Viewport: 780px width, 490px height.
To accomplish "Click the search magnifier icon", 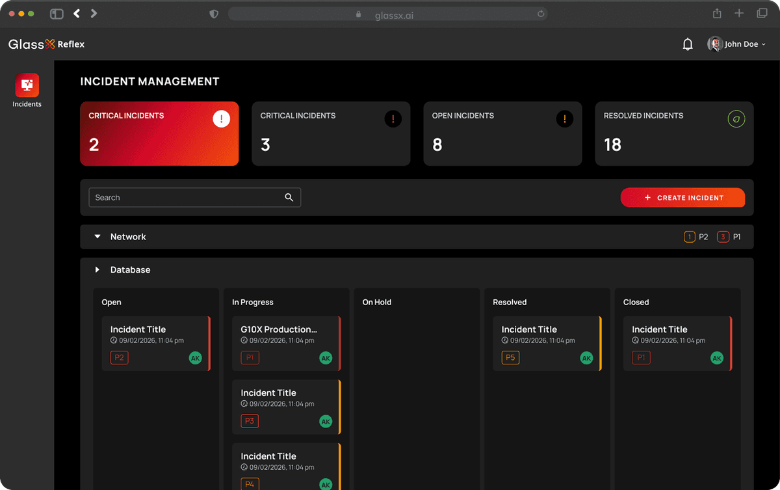I will click(289, 197).
